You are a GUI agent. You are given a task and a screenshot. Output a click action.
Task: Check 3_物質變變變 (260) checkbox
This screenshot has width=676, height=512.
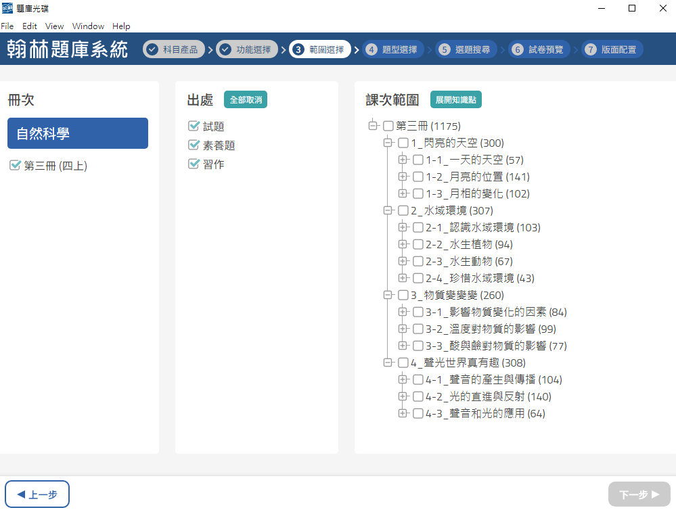[403, 295]
